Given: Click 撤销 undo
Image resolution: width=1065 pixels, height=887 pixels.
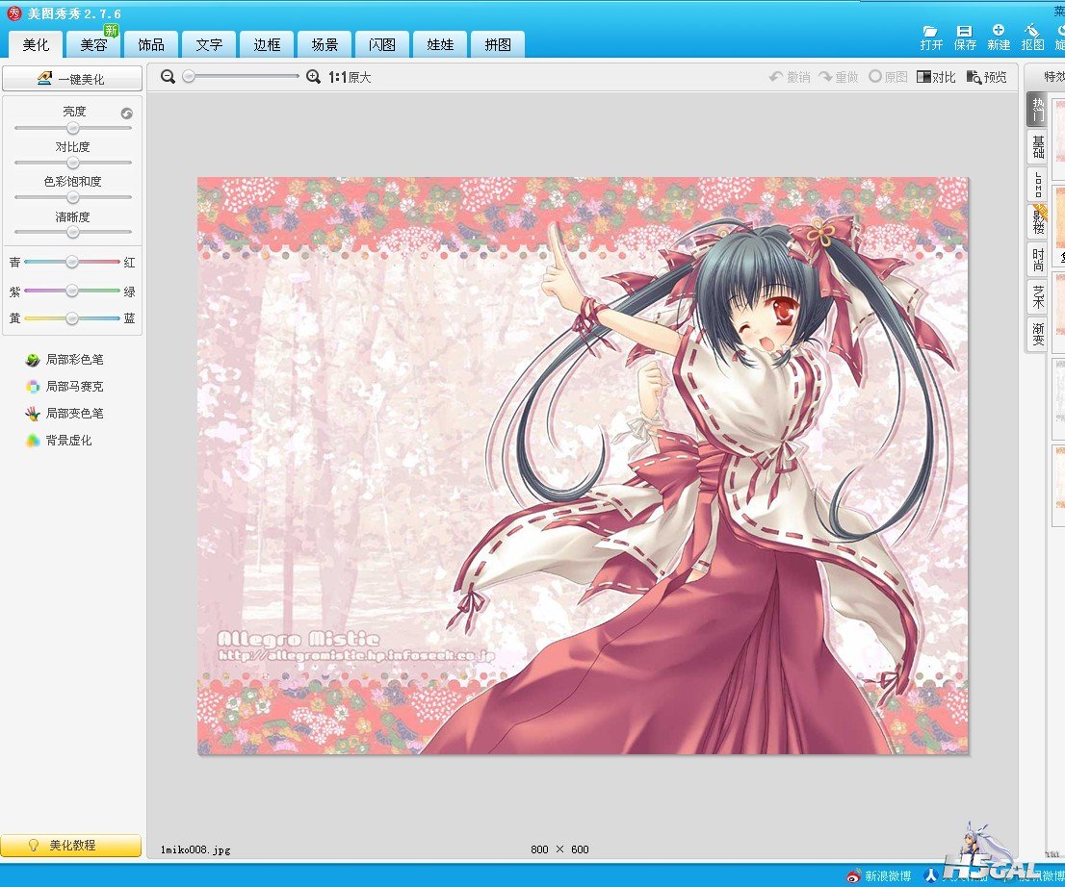Looking at the screenshot, I should pos(790,77).
